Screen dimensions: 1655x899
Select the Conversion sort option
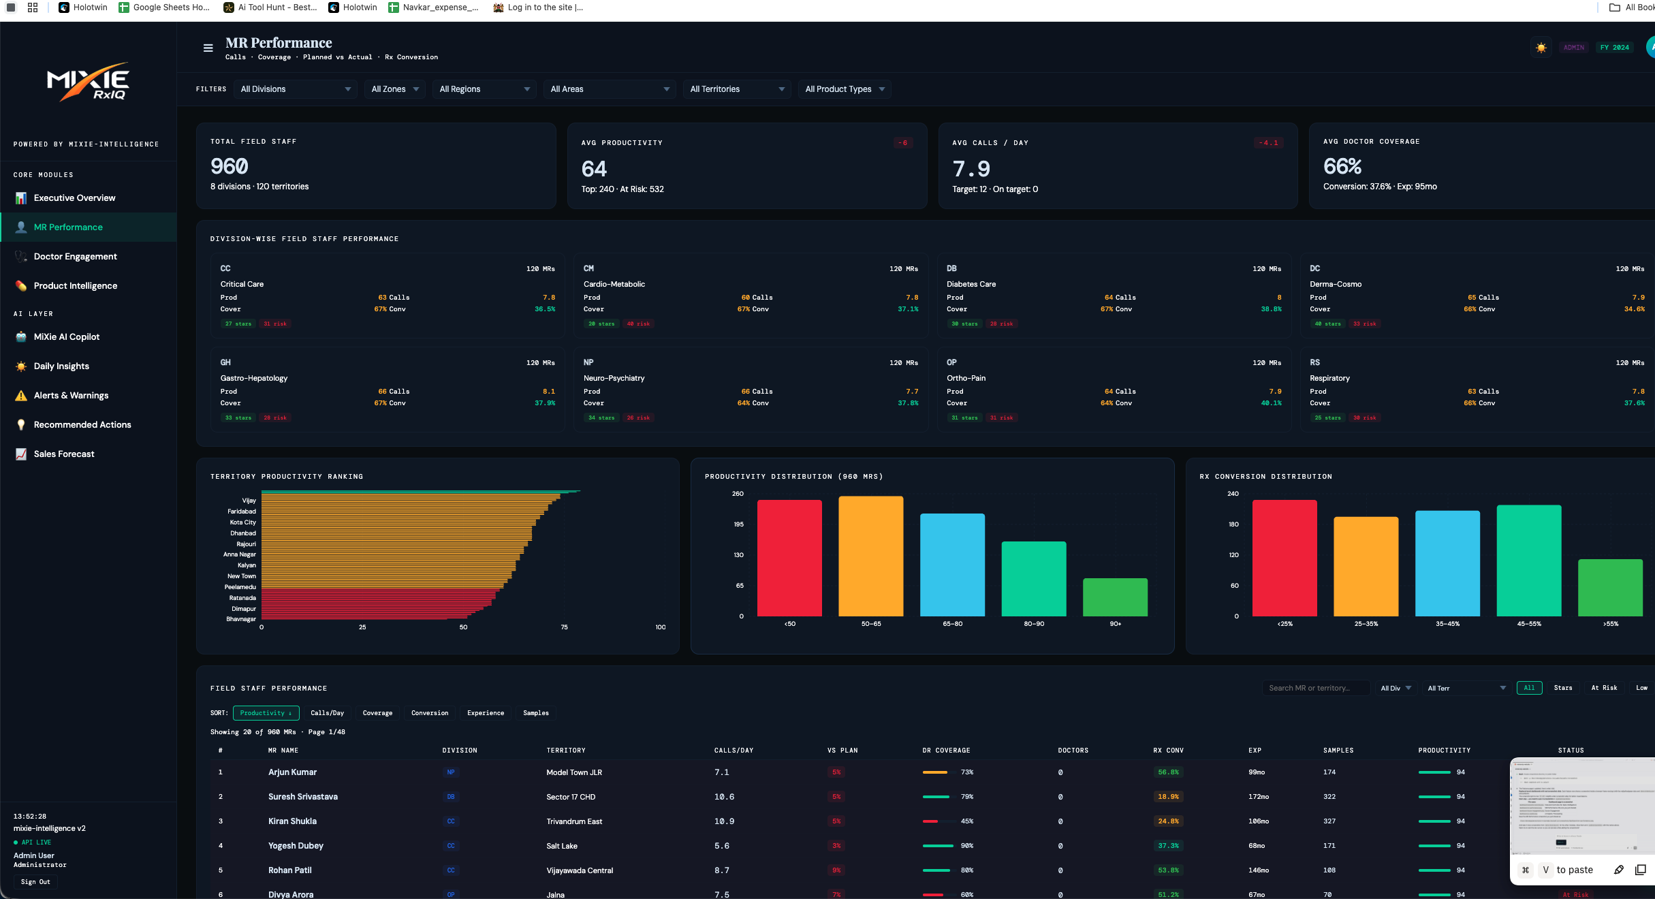pos(430,713)
